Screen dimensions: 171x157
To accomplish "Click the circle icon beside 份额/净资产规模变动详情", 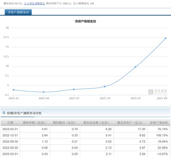I will click(4, 113).
